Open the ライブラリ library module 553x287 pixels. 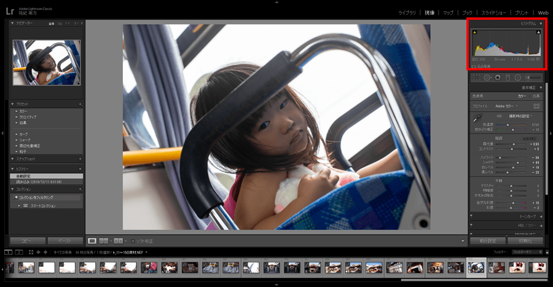406,12
